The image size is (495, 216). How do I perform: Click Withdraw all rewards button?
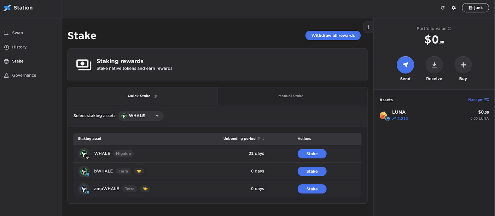(333, 35)
